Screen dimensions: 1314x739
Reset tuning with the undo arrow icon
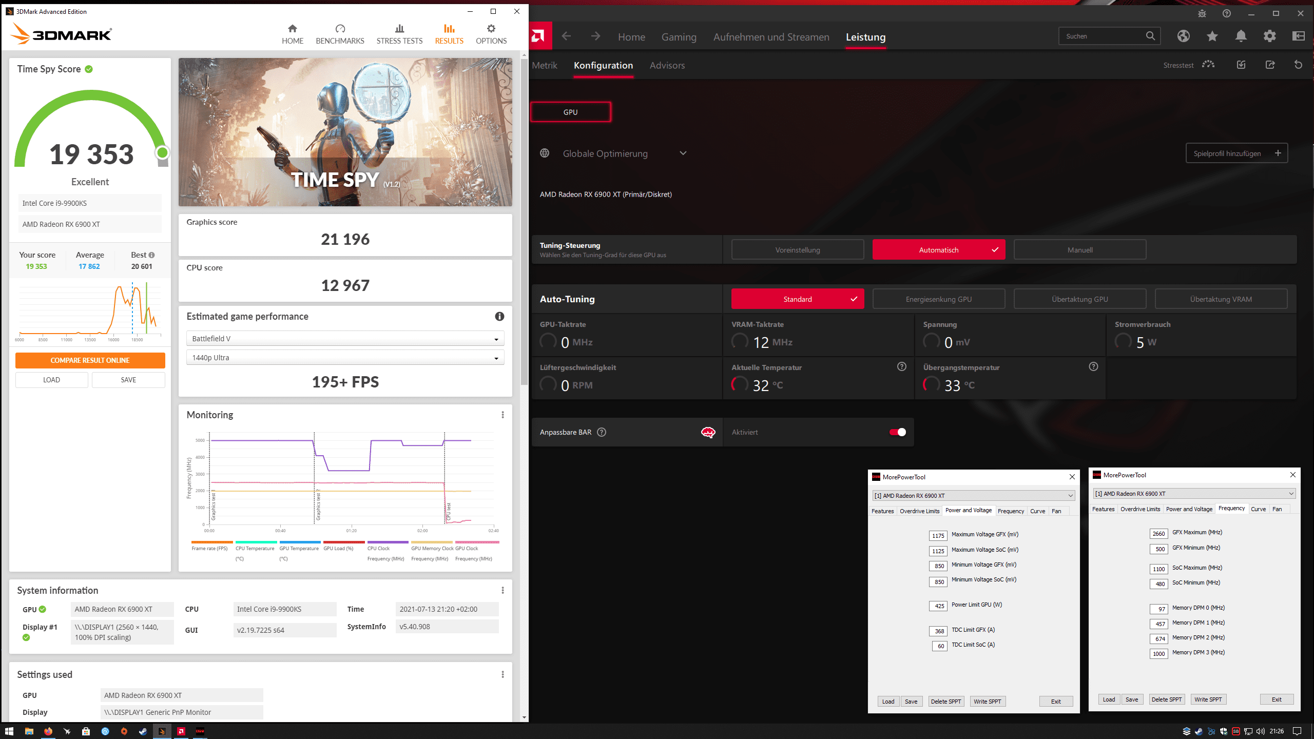(x=1299, y=65)
